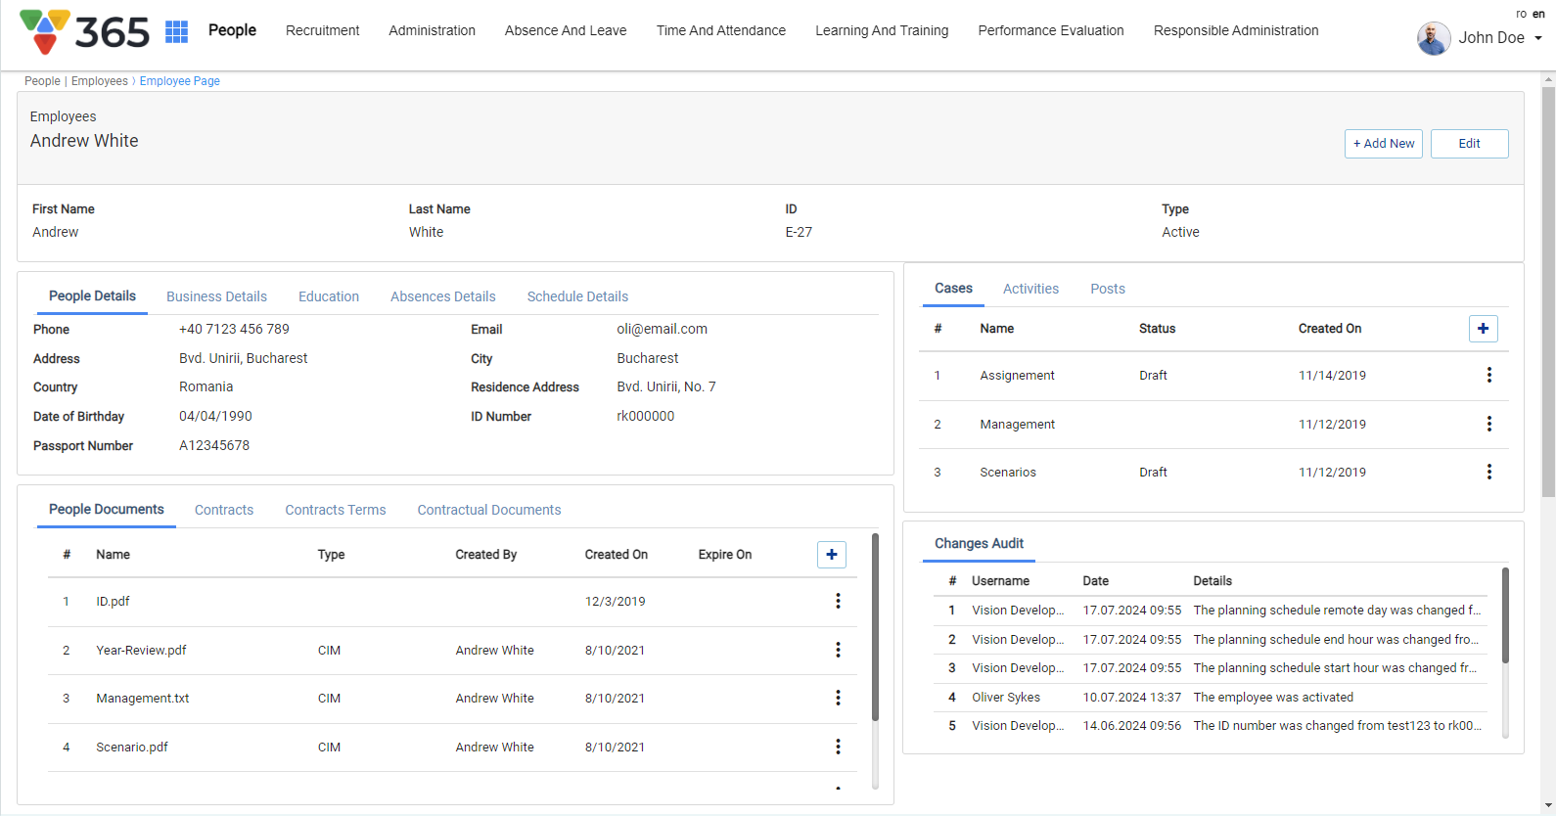Expand the John Doe user dropdown arrow
This screenshot has width=1556, height=816.
(1537, 38)
